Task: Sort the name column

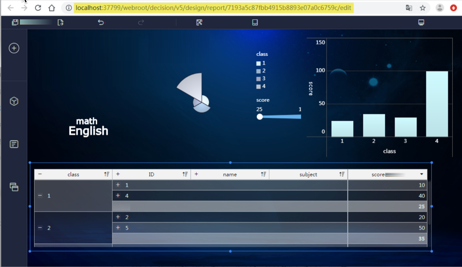Action: [263, 174]
